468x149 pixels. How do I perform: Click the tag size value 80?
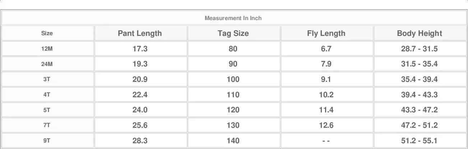point(233,49)
